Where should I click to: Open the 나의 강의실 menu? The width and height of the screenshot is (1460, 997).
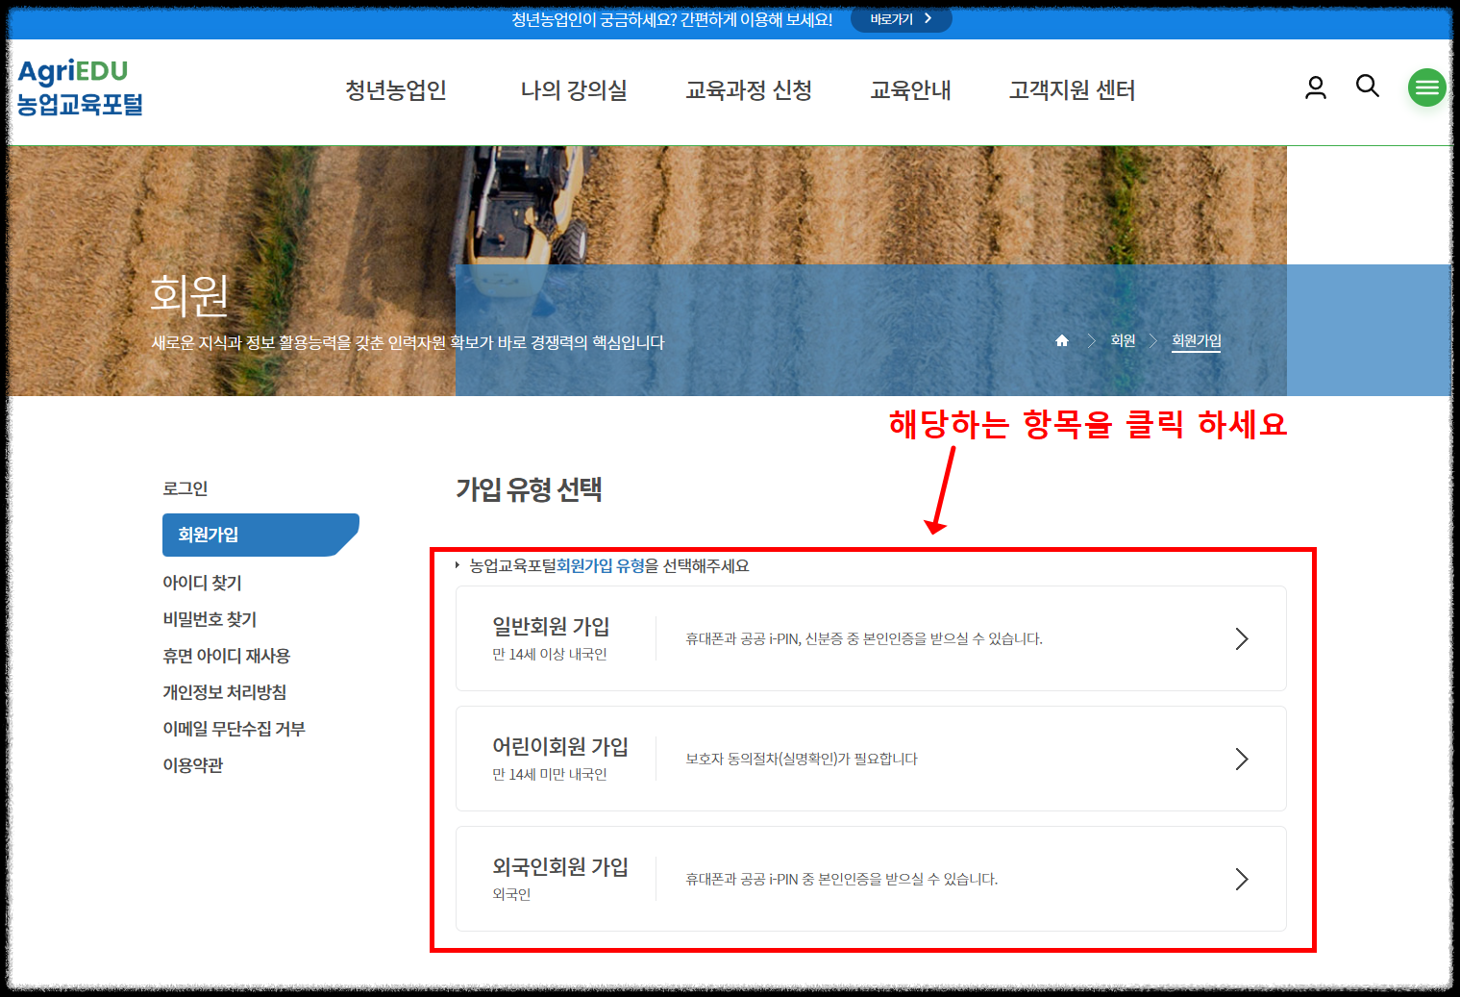pyautogui.click(x=572, y=90)
